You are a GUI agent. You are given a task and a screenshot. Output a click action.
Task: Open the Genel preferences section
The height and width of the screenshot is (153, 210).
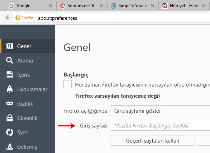27,46
